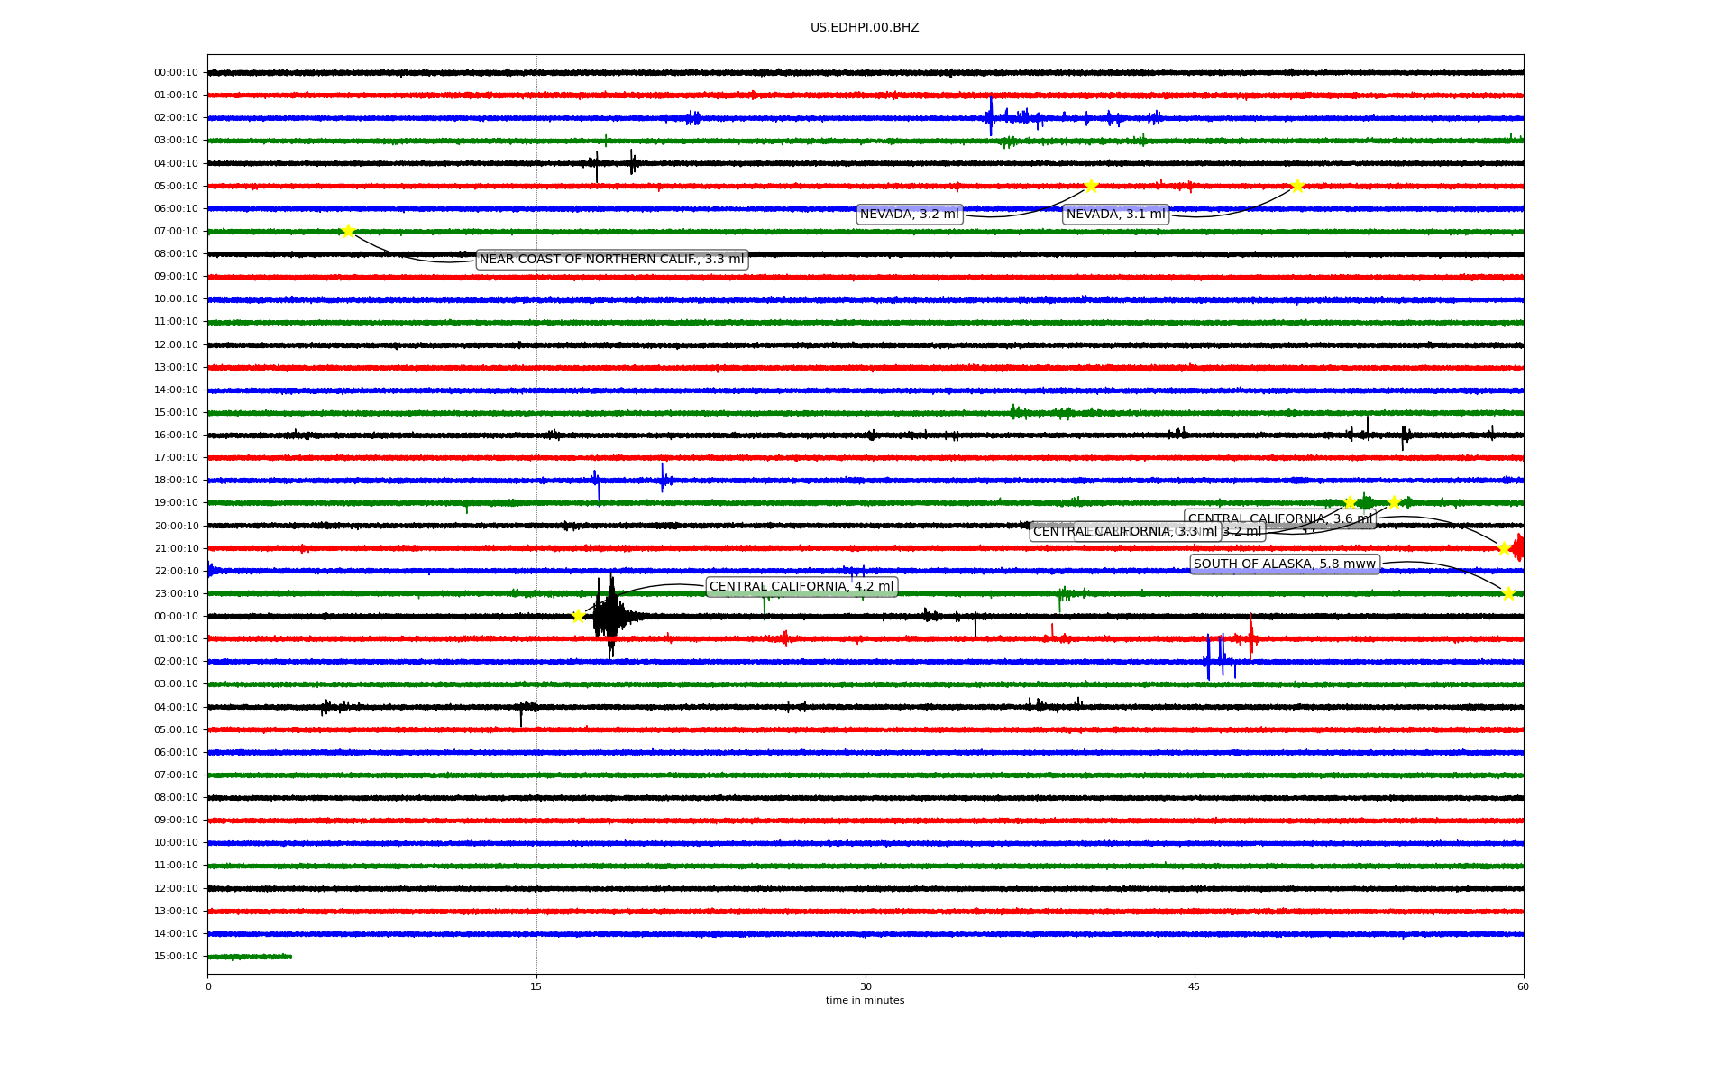Click the SOUTH OF ALASKA, 5.8 mww label

(x=1284, y=564)
